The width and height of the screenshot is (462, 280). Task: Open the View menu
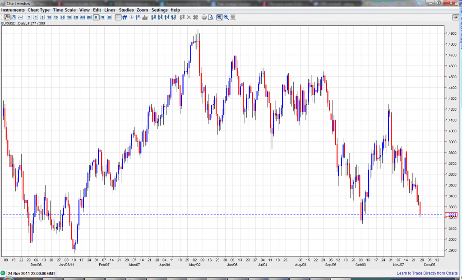coord(84,10)
